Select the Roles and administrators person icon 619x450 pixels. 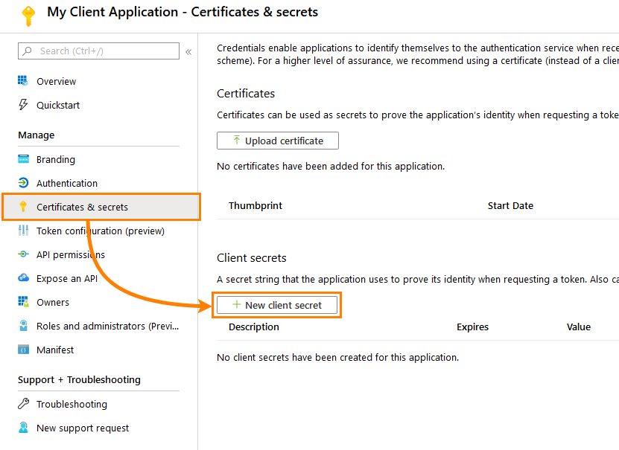click(x=22, y=326)
